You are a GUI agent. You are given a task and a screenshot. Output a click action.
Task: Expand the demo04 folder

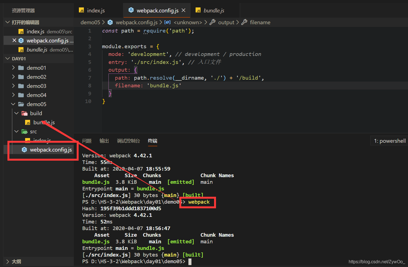pyautogui.click(x=13, y=95)
